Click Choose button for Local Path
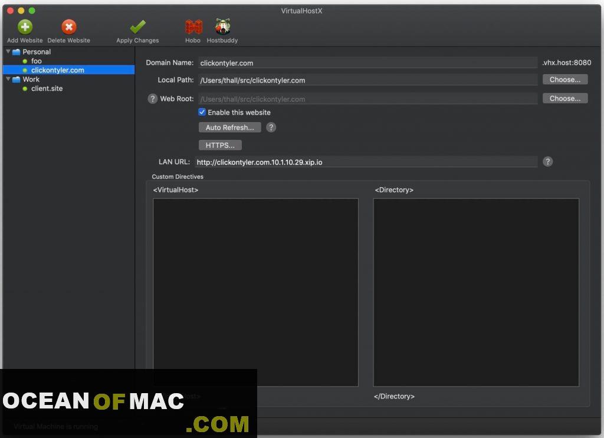Screen dimensions: 604x438 click(564, 80)
